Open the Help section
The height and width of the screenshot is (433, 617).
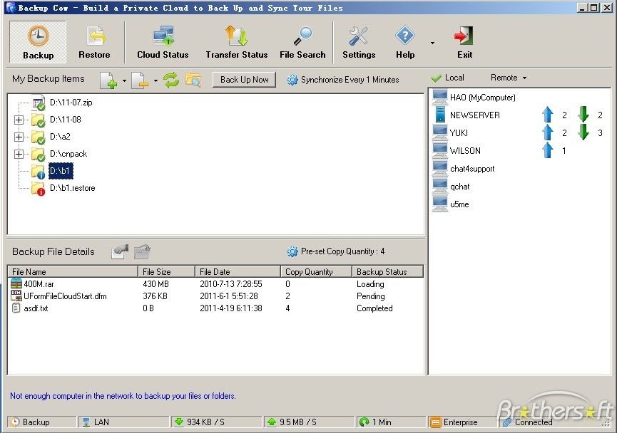point(404,41)
